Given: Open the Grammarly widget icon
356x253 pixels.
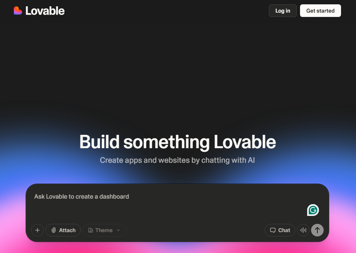Looking at the screenshot, I should pyautogui.click(x=313, y=210).
